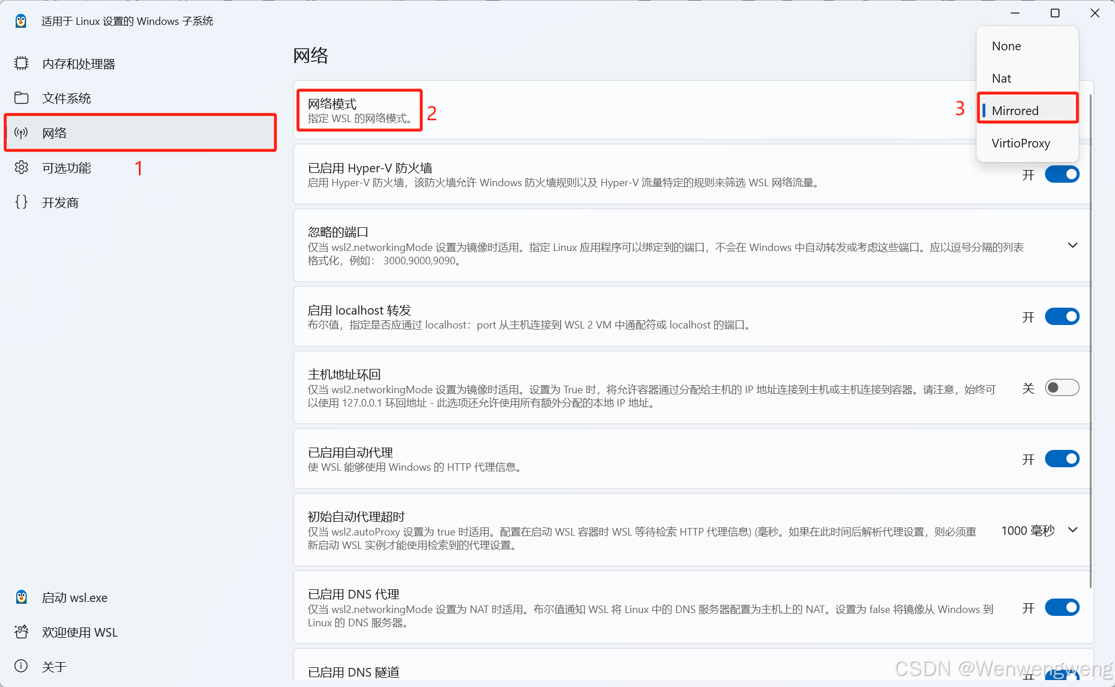
Task: Select the 网络 wireless signal icon
Action: point(21,132)
